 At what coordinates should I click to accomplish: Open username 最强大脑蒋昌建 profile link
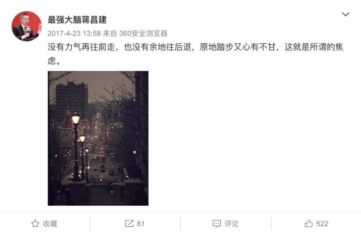tap(77, 20)
